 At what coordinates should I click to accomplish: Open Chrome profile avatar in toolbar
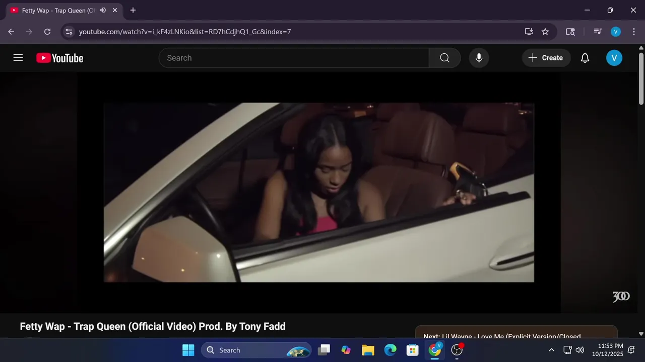tap(615, 32)
